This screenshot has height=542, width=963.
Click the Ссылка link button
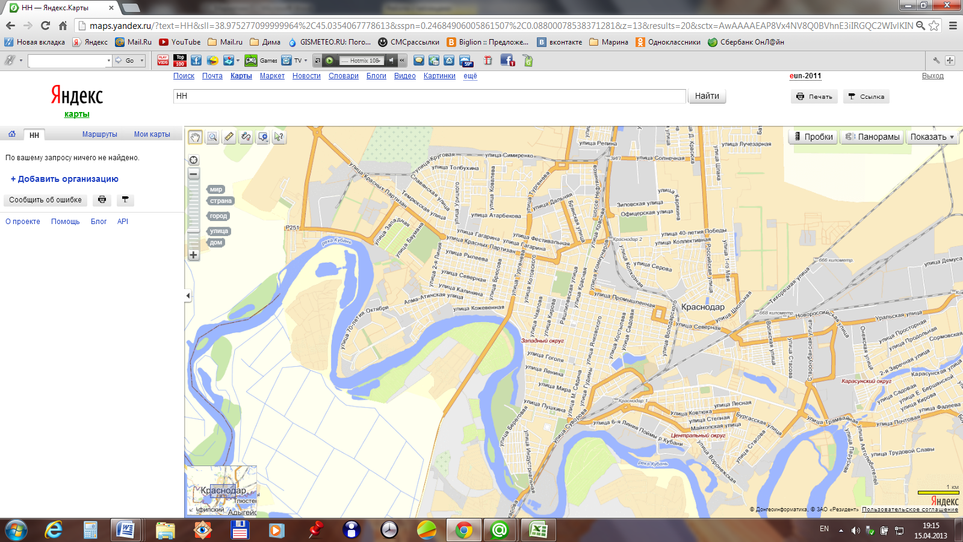[x=866, y=96]
